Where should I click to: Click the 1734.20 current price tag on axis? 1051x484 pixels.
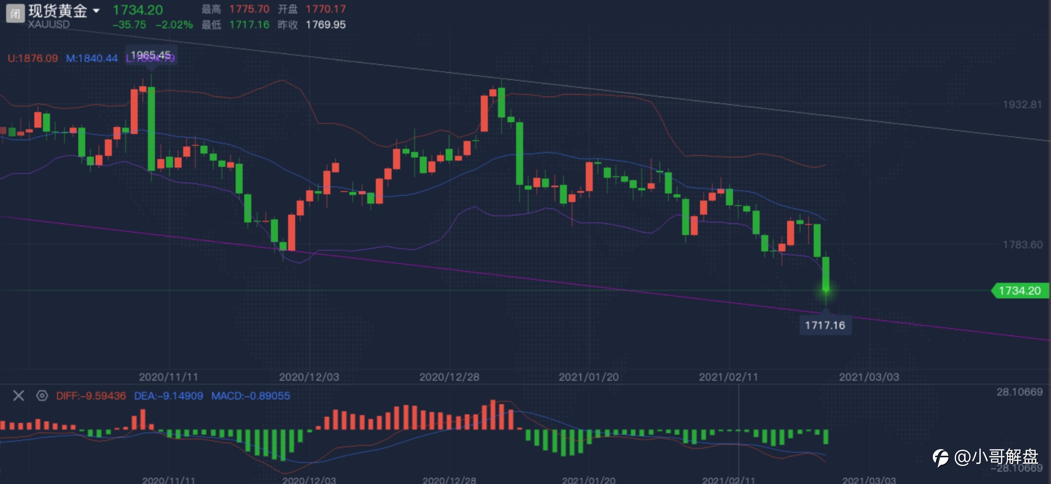[1020, 291]
